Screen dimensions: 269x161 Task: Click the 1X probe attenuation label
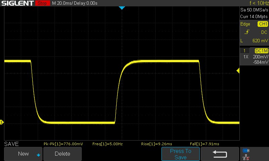tap(246, 57)
